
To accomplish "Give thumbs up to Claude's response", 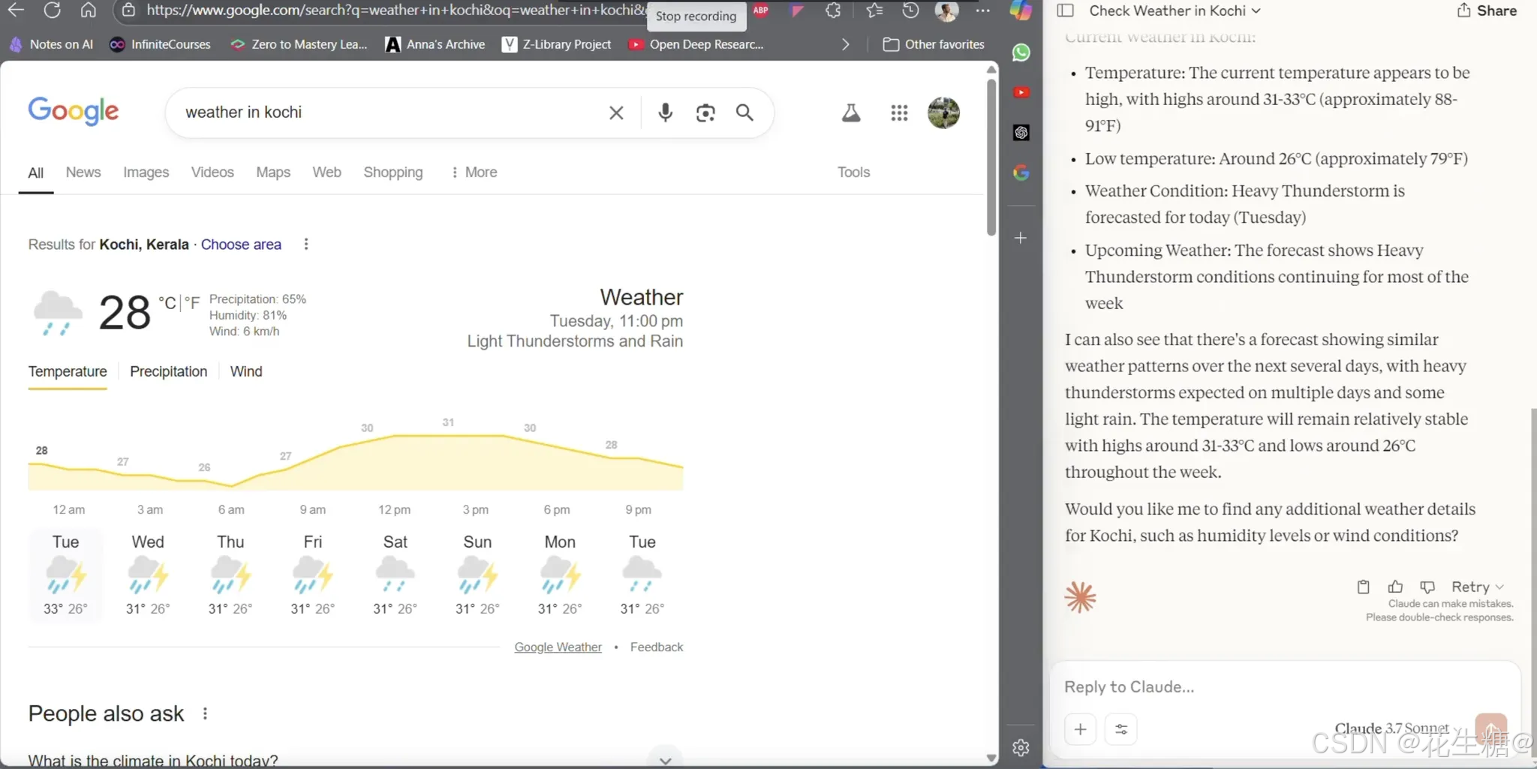I will click(x=1395, y=587).
